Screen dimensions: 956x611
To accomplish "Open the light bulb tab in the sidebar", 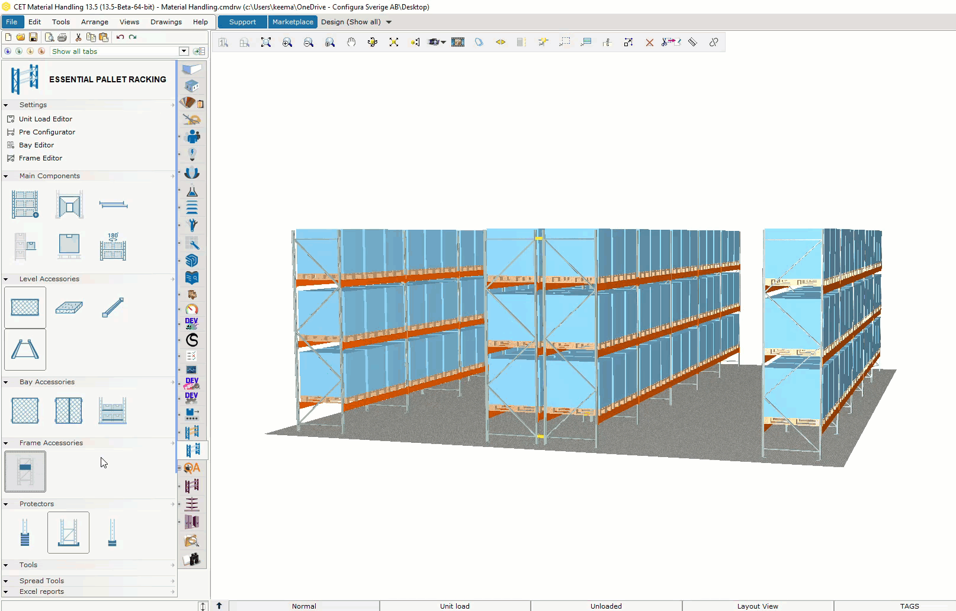I will pyautogui.click(x=192, y=155).
